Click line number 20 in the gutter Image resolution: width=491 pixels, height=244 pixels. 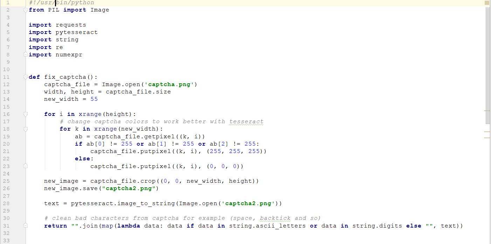6,144
